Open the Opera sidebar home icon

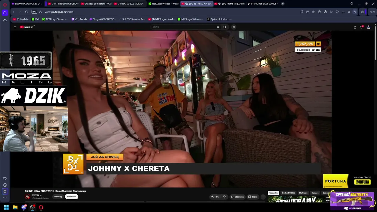(5, 13)
